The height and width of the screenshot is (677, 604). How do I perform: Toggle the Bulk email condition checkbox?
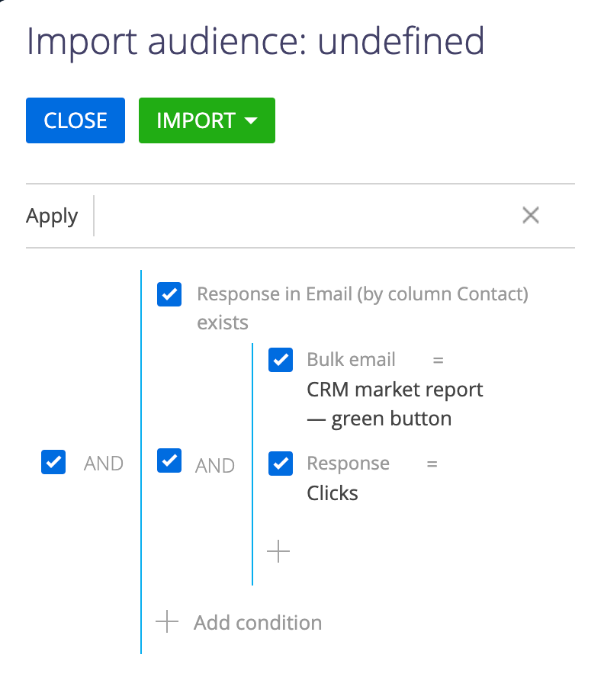click(x=281, y=360)
